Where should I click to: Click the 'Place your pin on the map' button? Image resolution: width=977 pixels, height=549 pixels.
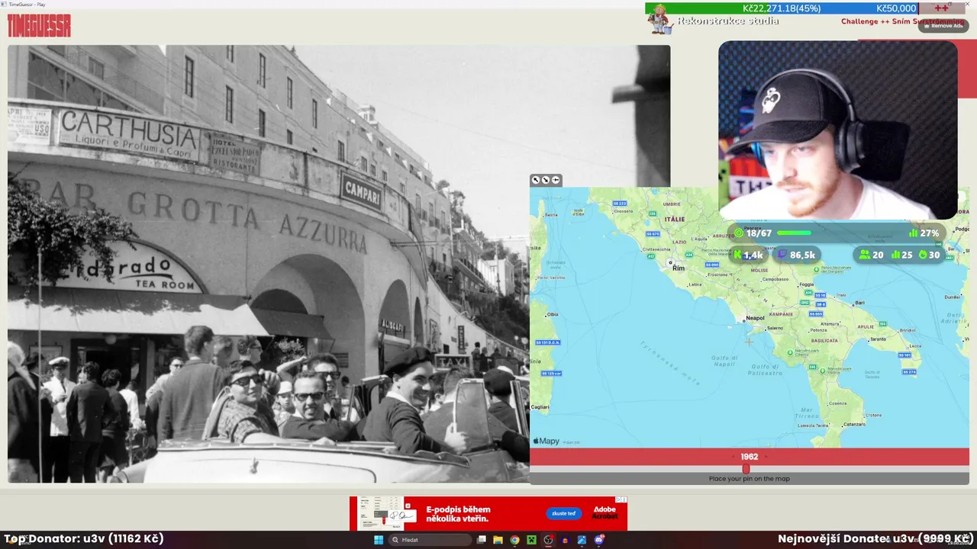750,479
